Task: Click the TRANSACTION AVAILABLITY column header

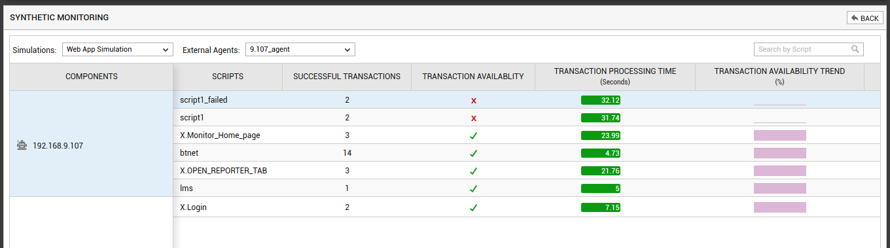Action: [473, 77]
